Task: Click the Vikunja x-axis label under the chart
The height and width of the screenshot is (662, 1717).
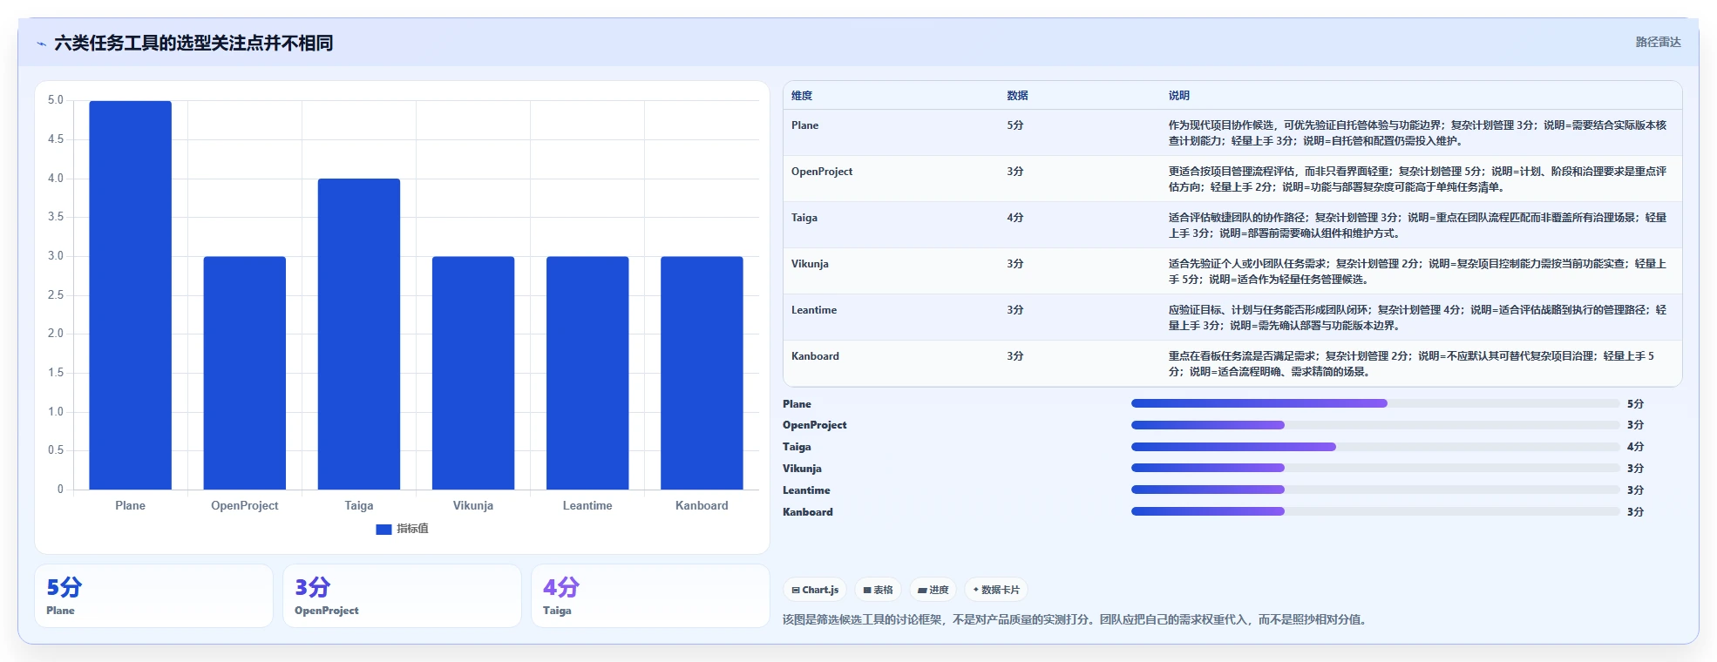Action: [x=473, y=505]
